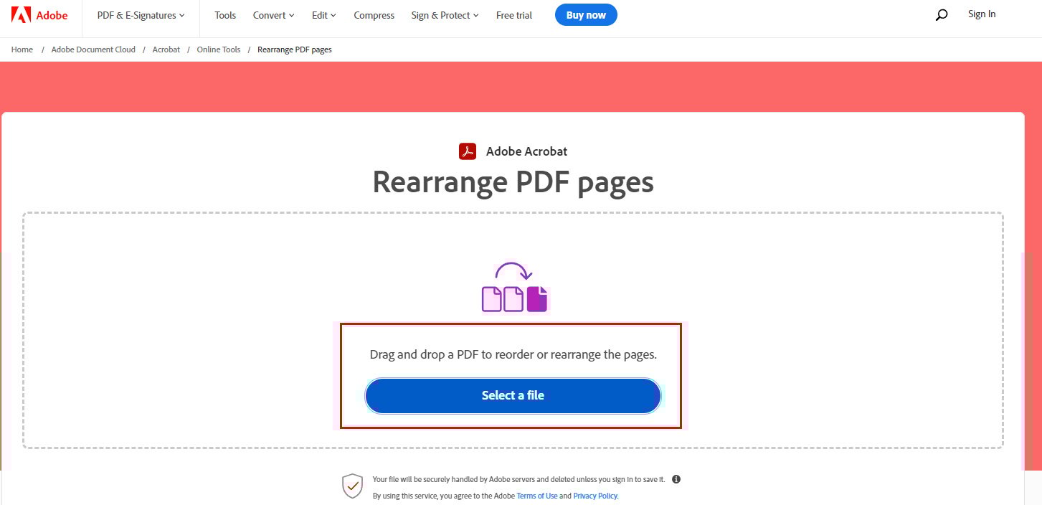Screen dimensions: 1042x505
Task: Open the Privacy Policy link
Action: tap(595, 496)
